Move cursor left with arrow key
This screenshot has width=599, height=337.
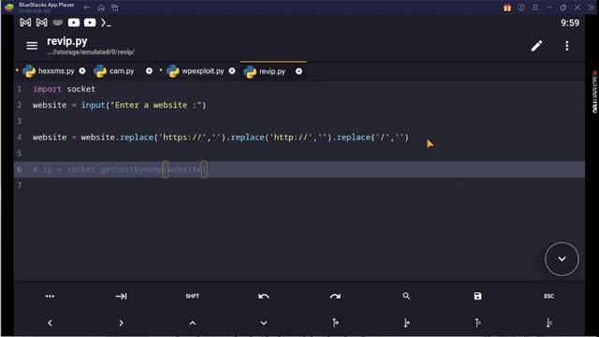click(50, 323)
